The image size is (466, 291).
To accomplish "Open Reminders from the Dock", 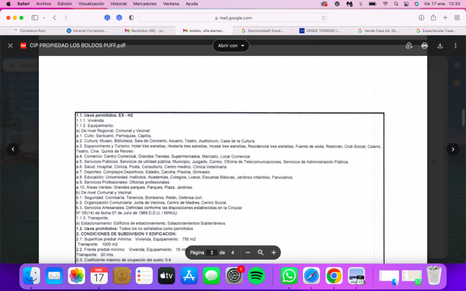I will click(x=144, y=276).
